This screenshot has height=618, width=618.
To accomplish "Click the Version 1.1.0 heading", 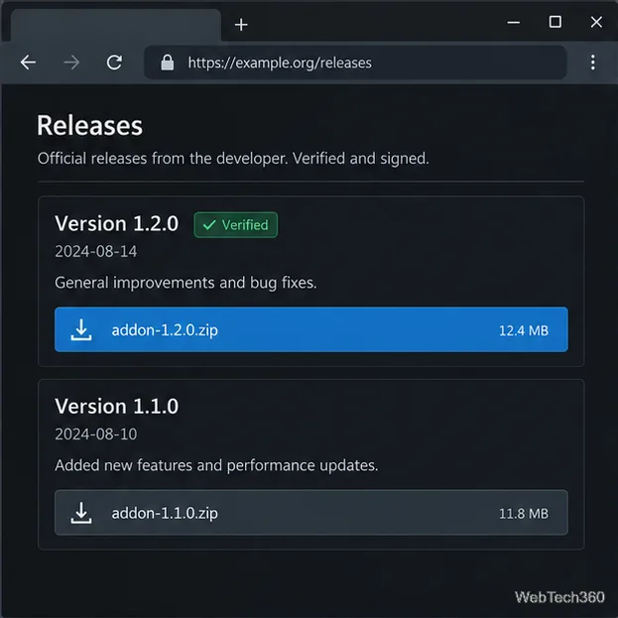I will point(117,407).
